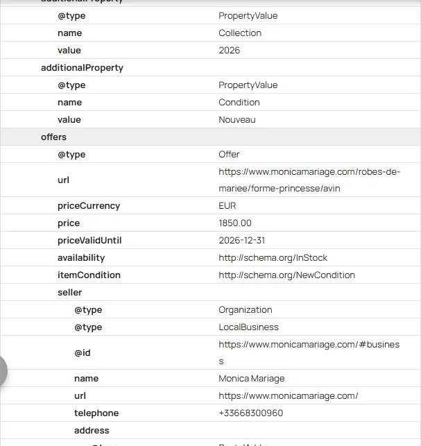Viewport: 421px width, 446px height.
Task: Click the 'price' label
Action: [x=69, y=223]
